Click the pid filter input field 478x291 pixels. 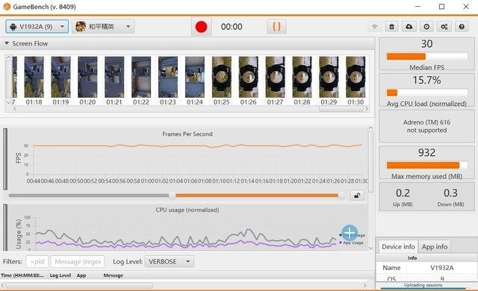click(x=37, y=261)
